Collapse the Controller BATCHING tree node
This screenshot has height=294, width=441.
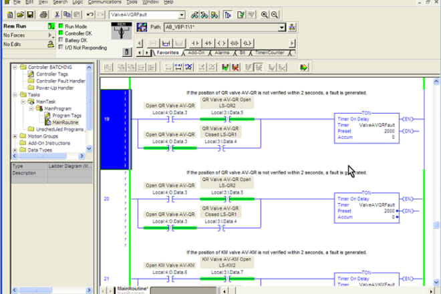point(15,67)
